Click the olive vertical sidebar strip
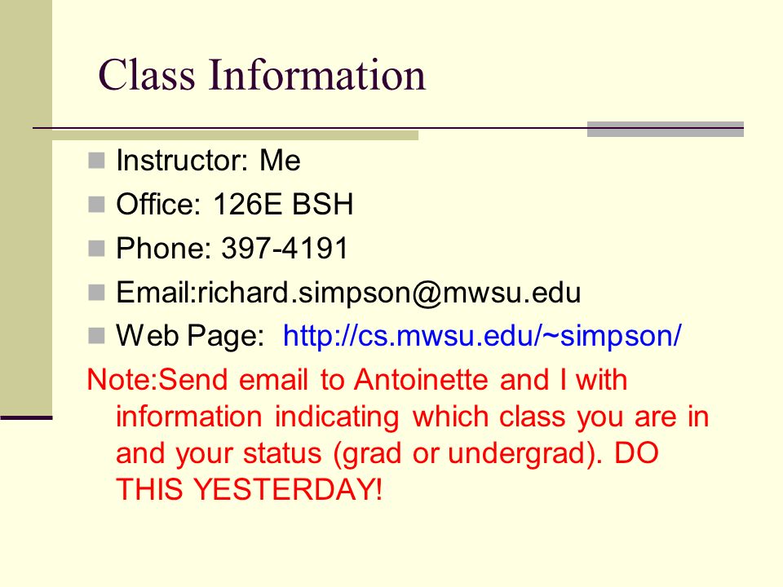This screenshot has width=783, height=587. 26,207
